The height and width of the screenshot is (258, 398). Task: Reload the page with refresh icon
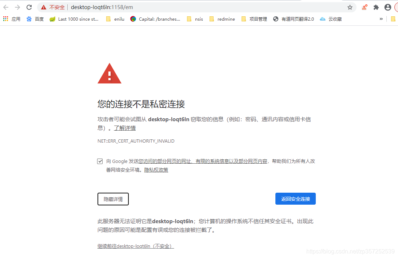29,7
